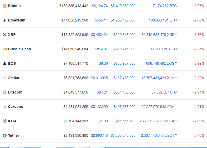Click EOS volume $736,927,000
207x148 pixels.
(124, 63)
